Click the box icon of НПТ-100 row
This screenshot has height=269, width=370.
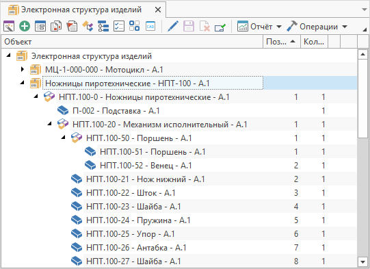tap(36, 83)
